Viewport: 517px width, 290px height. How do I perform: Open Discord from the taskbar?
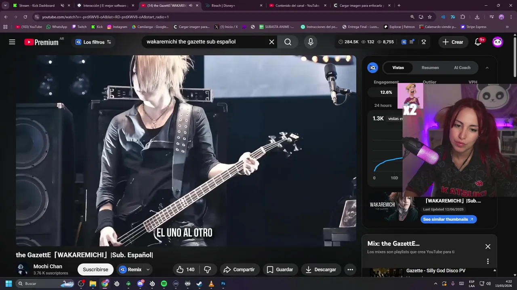(140, 284)
